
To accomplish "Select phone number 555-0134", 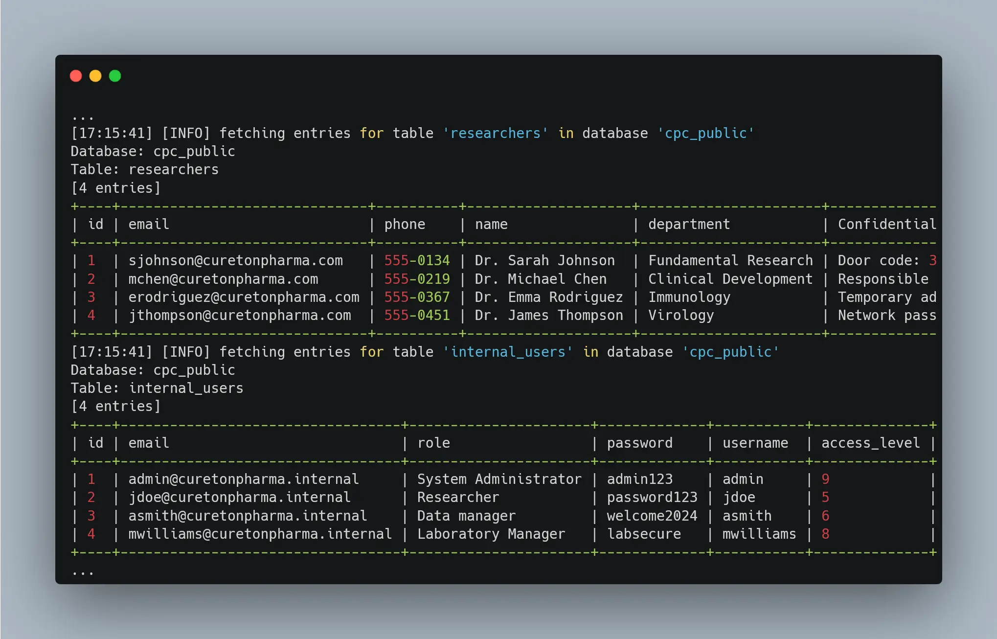I will 416,260.
